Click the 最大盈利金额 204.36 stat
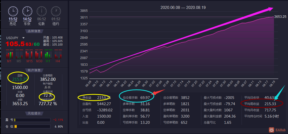Viewport: 288px width, 134px height. point(220,116)
